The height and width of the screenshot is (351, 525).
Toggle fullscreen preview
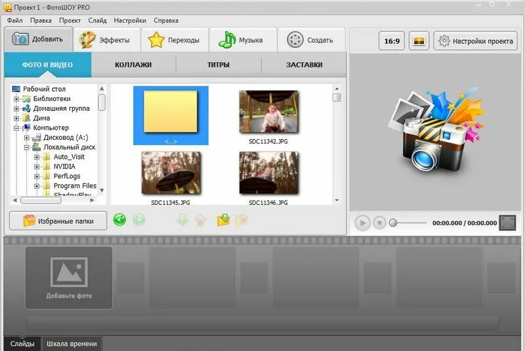pos(507,223)
